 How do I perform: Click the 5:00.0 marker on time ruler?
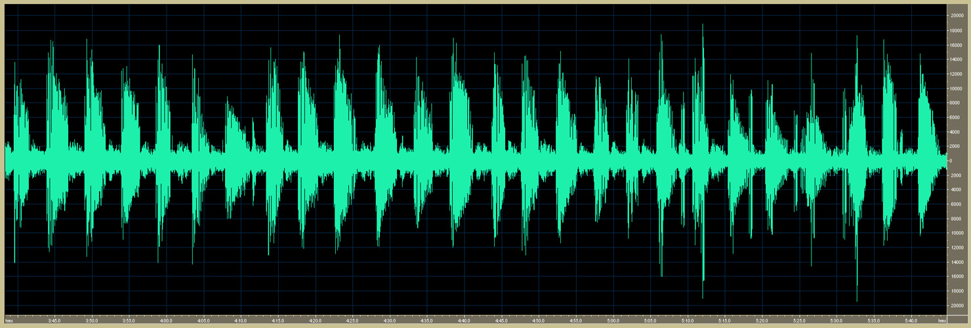click(613, 320)
